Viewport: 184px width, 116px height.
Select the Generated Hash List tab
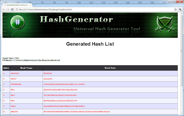click(16, 5)
